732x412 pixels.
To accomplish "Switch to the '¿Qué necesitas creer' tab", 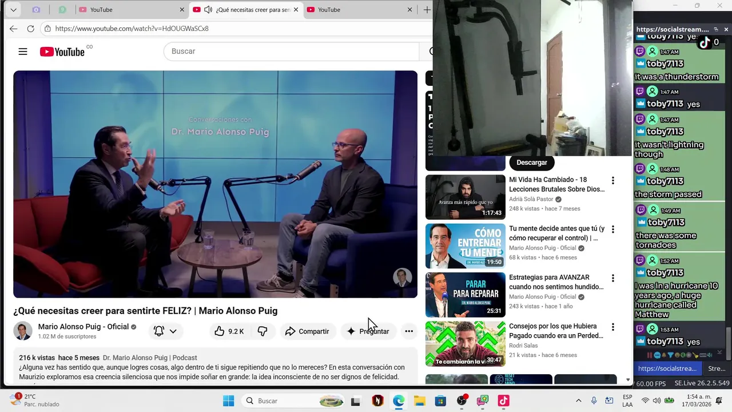I will [246, 10].
